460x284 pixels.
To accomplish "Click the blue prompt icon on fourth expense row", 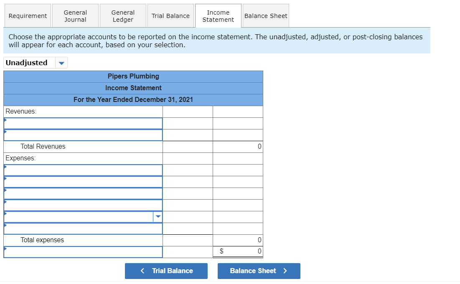I will tap(5, 203).
